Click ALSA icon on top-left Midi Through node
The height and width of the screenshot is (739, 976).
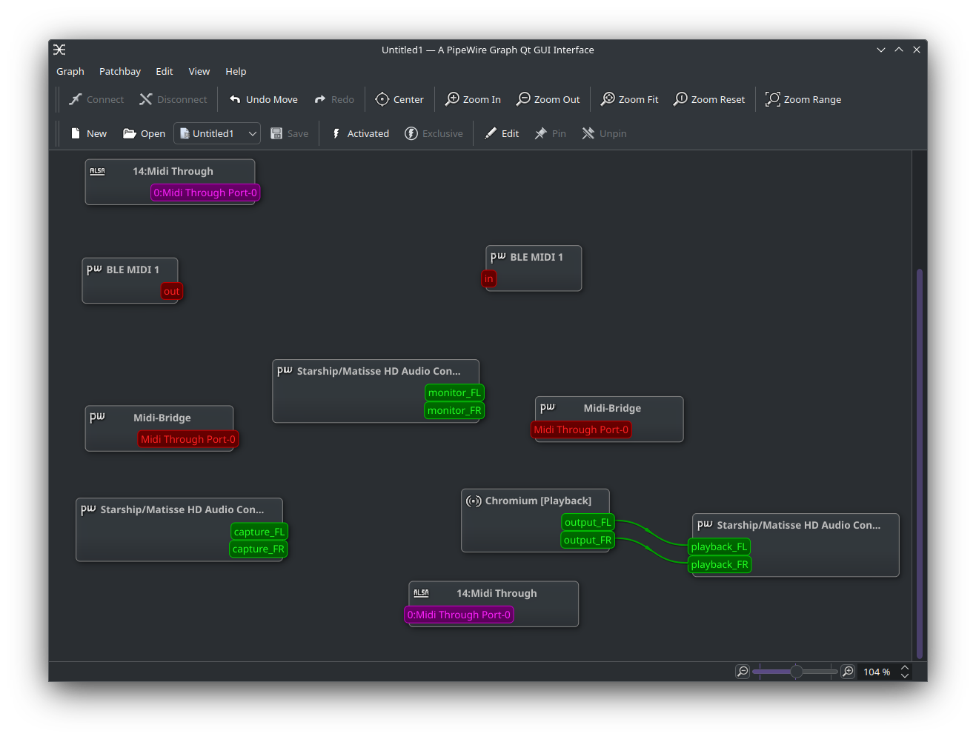[x=97, y=171]
